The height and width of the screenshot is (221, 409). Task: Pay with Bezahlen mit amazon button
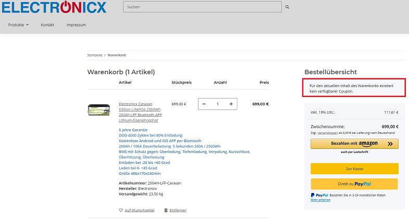pyautogui.click(x=354, y=144)
